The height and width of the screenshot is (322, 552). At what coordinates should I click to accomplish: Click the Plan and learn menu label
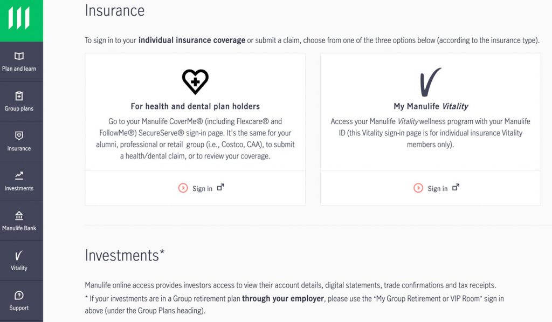pos(19,69)
